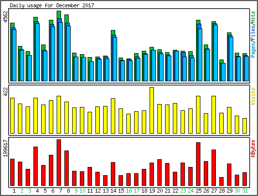Select the light blue Pages bar for day 28
Image resolution: width=258 pixels, height=196 pixels.
click(x=223, y=72)
